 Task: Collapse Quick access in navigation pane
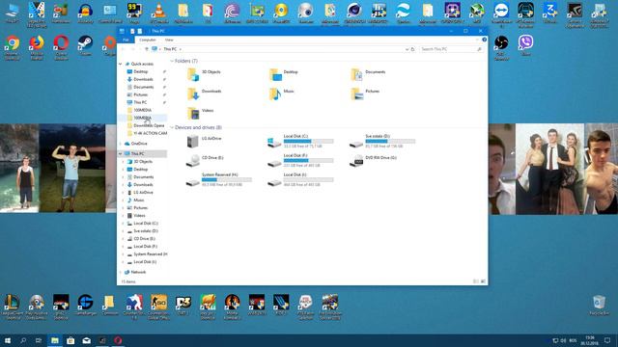coord(121,64)
